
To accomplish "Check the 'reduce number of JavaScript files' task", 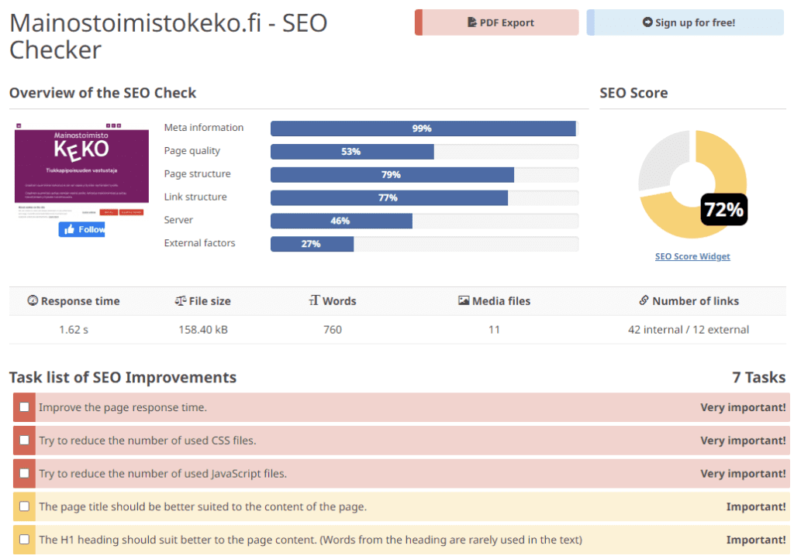I will coord(24,473).
